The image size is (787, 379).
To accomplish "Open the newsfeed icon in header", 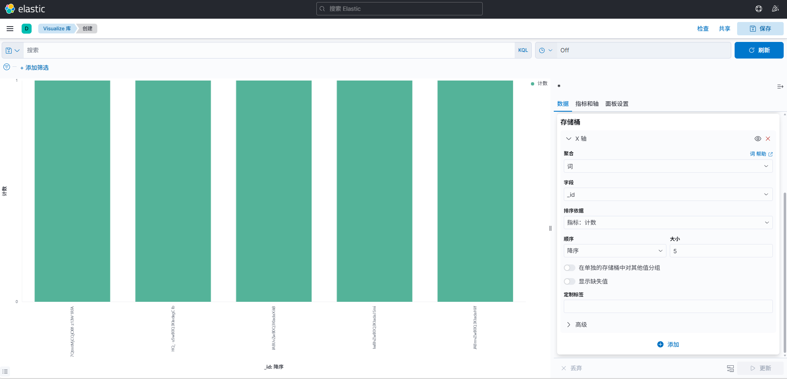I will (775, 9).
